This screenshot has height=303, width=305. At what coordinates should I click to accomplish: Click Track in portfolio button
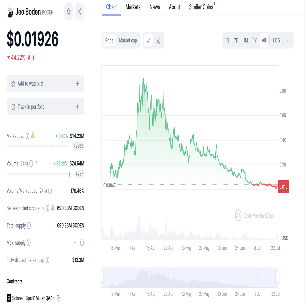[x=45, y=107]
